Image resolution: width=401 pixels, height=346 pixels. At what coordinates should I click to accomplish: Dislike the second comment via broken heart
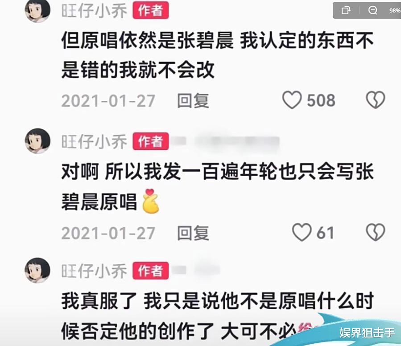click(376, 232)
